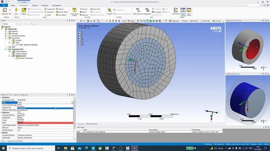Viewport: 270px width, 151px height.
Task: Click the Clipboard toolbar icon
Action: 174,21
